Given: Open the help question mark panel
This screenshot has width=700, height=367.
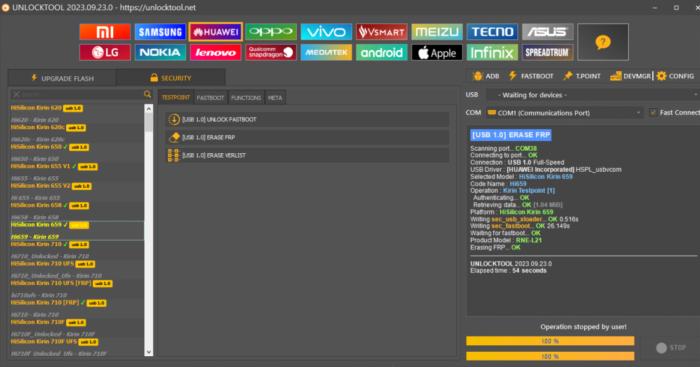Looking at the screenshot, I should click(603, 42).
